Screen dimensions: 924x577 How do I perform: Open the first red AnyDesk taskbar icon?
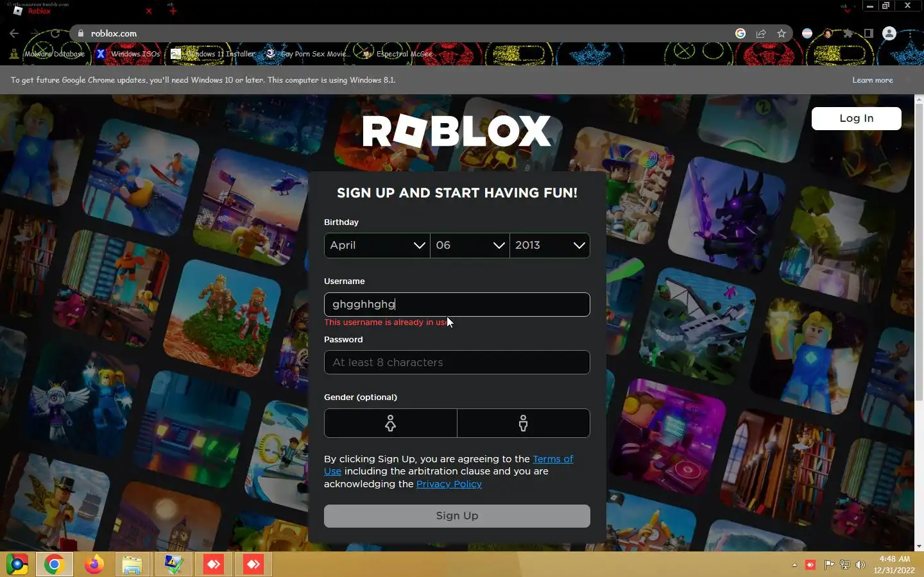[x=213, y=565]
